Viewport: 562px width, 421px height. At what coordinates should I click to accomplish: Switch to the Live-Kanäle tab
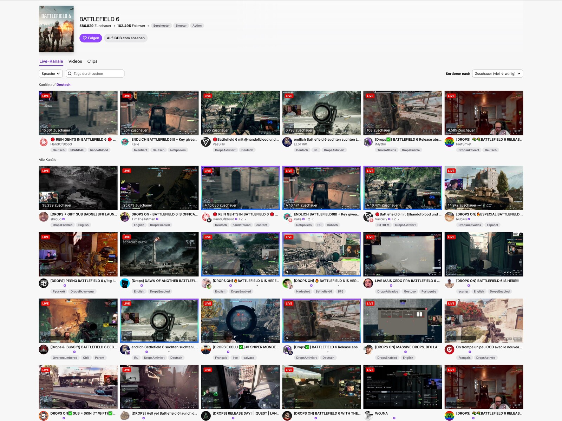click(51, 61)
